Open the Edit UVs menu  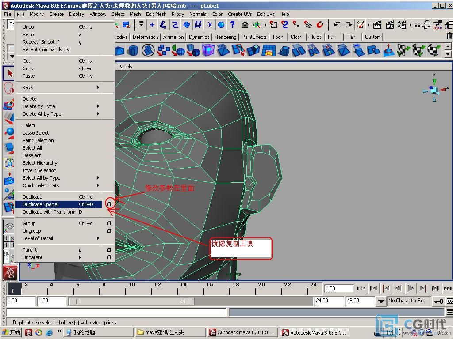point(266,14)
